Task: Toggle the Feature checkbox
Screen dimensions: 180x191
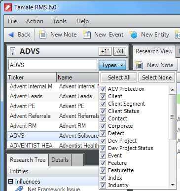Action: coord(103,163)
